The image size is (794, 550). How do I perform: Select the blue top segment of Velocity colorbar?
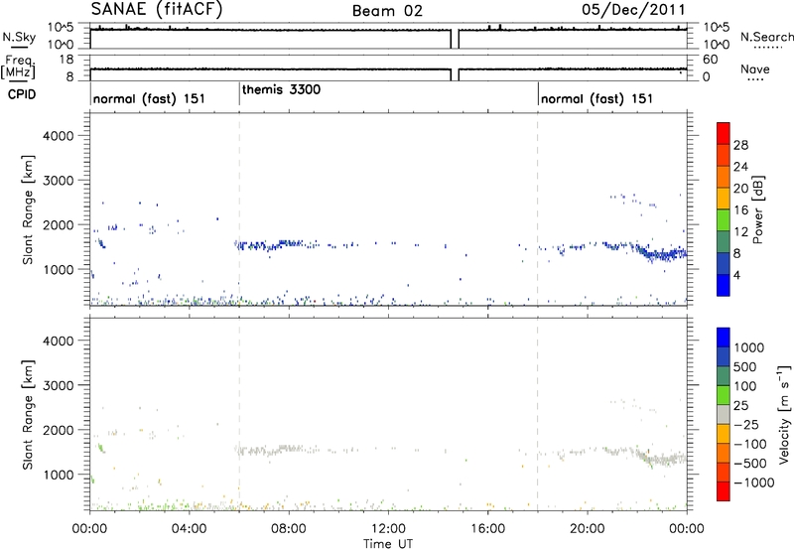[x=724, y=338]
